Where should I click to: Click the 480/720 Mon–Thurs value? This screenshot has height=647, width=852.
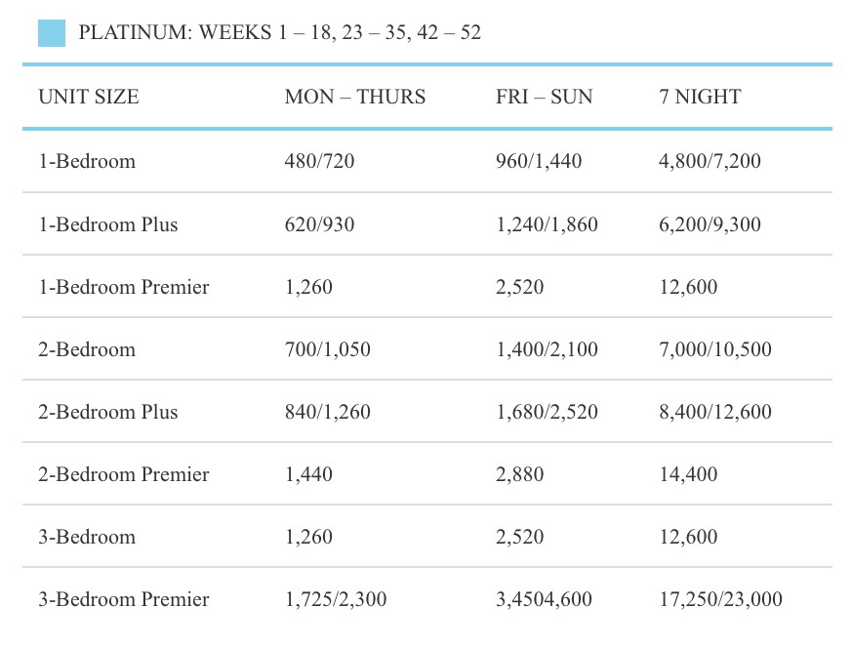(x=319, y=161)
